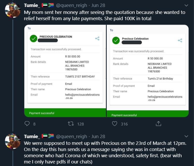Click share icon on right payment receipt

point(180,41)
